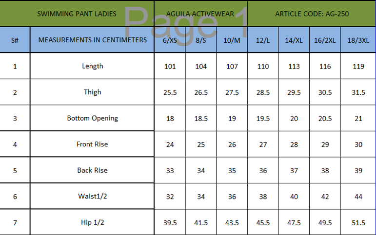Click the Back Rise label cell
The width and height of the screenshot is (376, 235).
coord(92,170)
